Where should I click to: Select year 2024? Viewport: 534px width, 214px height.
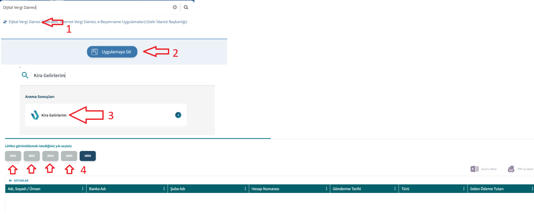[69, 156]
